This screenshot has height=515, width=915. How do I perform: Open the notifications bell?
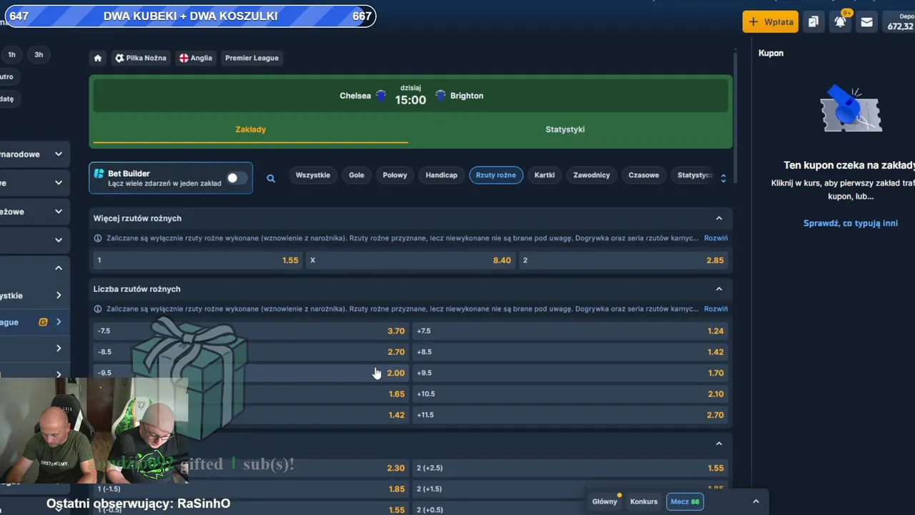click(840, 21)
